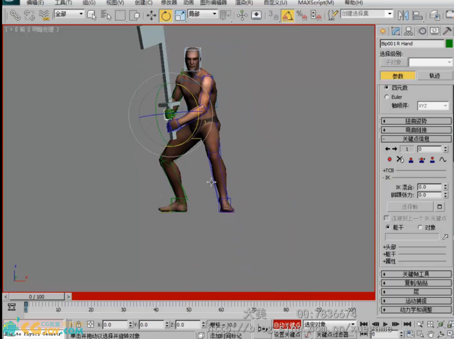Click the Bip001 R Hand name field
Image resolution: width=454 pixels, height=339 pixels.
412,44
